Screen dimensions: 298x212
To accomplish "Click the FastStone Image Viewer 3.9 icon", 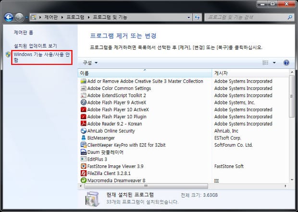I will (x=83, y=166).
